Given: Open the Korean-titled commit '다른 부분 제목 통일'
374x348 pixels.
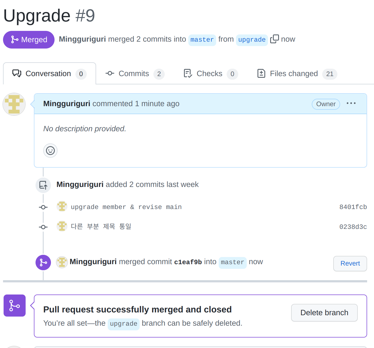Looking at the screenshot, I should [x=101, y=227].
